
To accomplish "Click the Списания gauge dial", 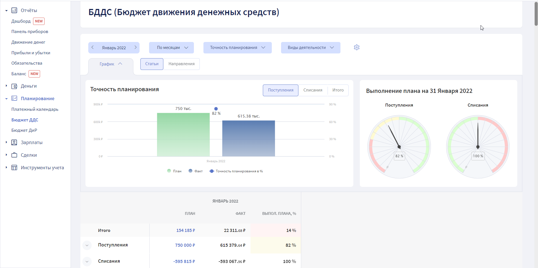I will tap(478, 147).
